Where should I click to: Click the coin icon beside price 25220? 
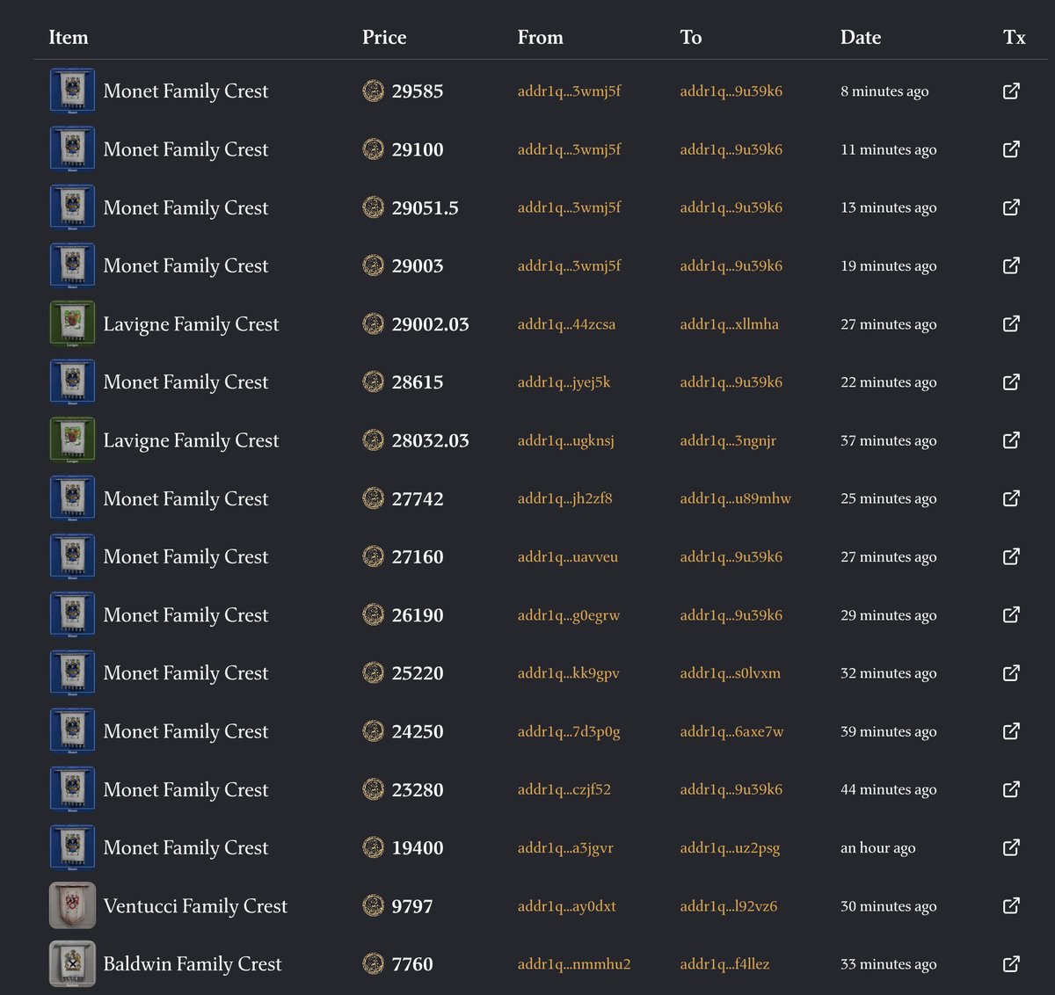(374, 672)
